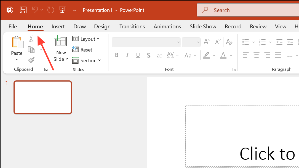This screenshot has width=299, height=168.
Task: Open the Font Color dropdown arrow
Action: point(231,55)
